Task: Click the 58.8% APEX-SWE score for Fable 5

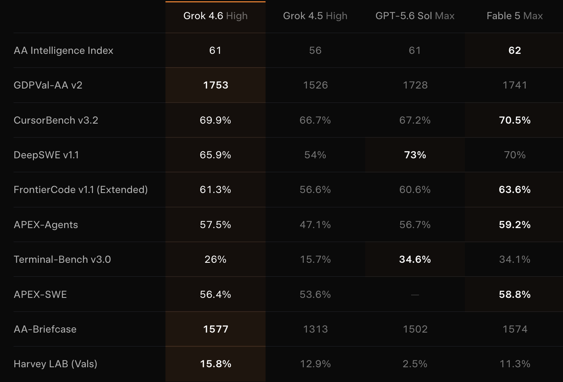Action: tap(515, 294)
